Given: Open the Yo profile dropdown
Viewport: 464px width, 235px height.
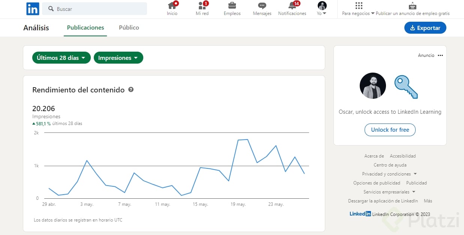Looking at the screenshot, I should [x=322, y=9].
